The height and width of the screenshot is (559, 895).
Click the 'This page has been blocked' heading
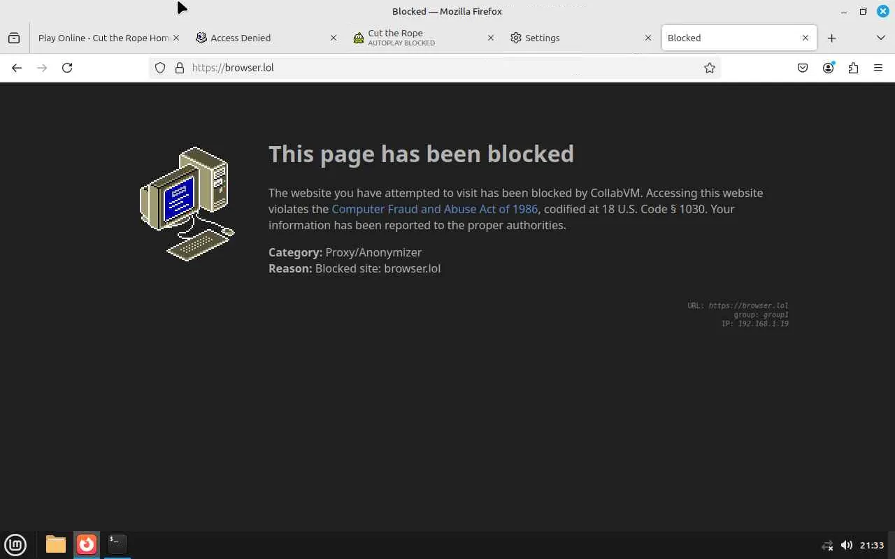[x=421, y=154]
